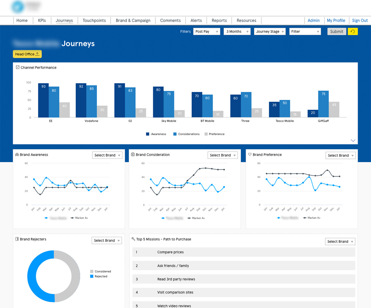Toggle Considerations series in chart legend

[187, 134]
